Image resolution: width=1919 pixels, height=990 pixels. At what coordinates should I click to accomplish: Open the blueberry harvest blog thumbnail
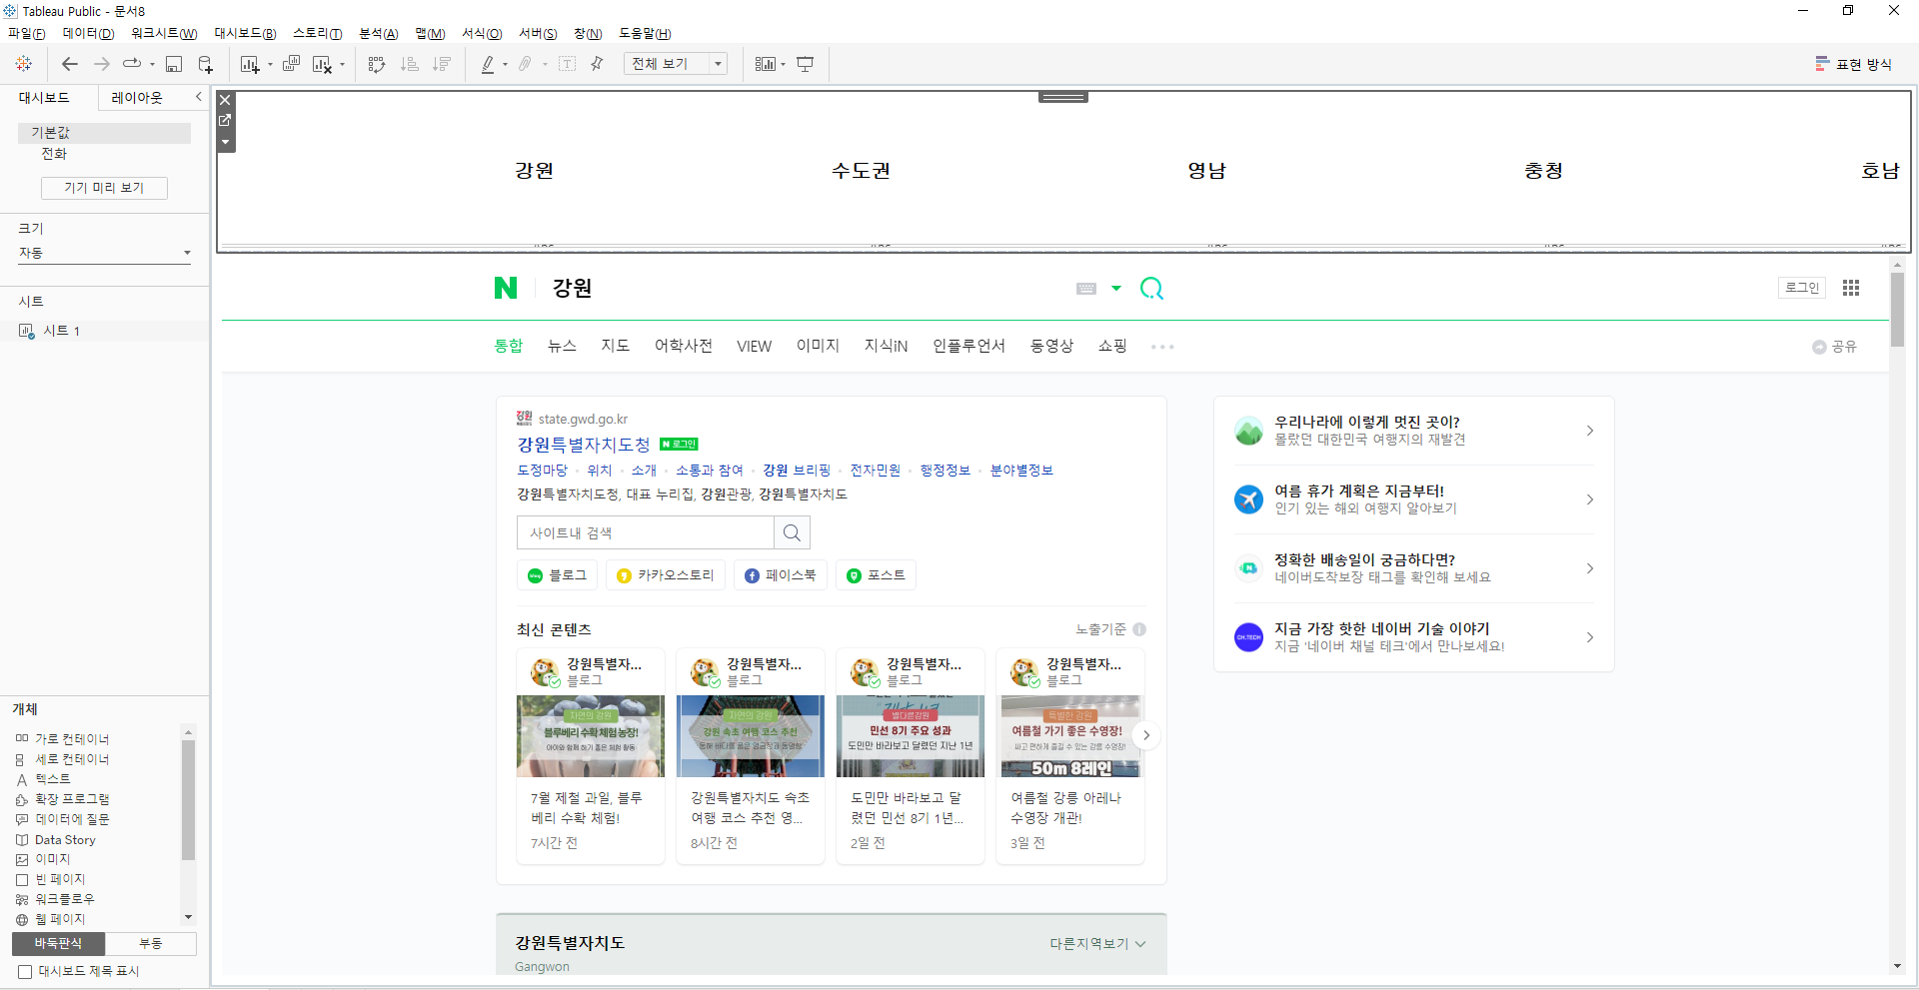pos(591,736)
